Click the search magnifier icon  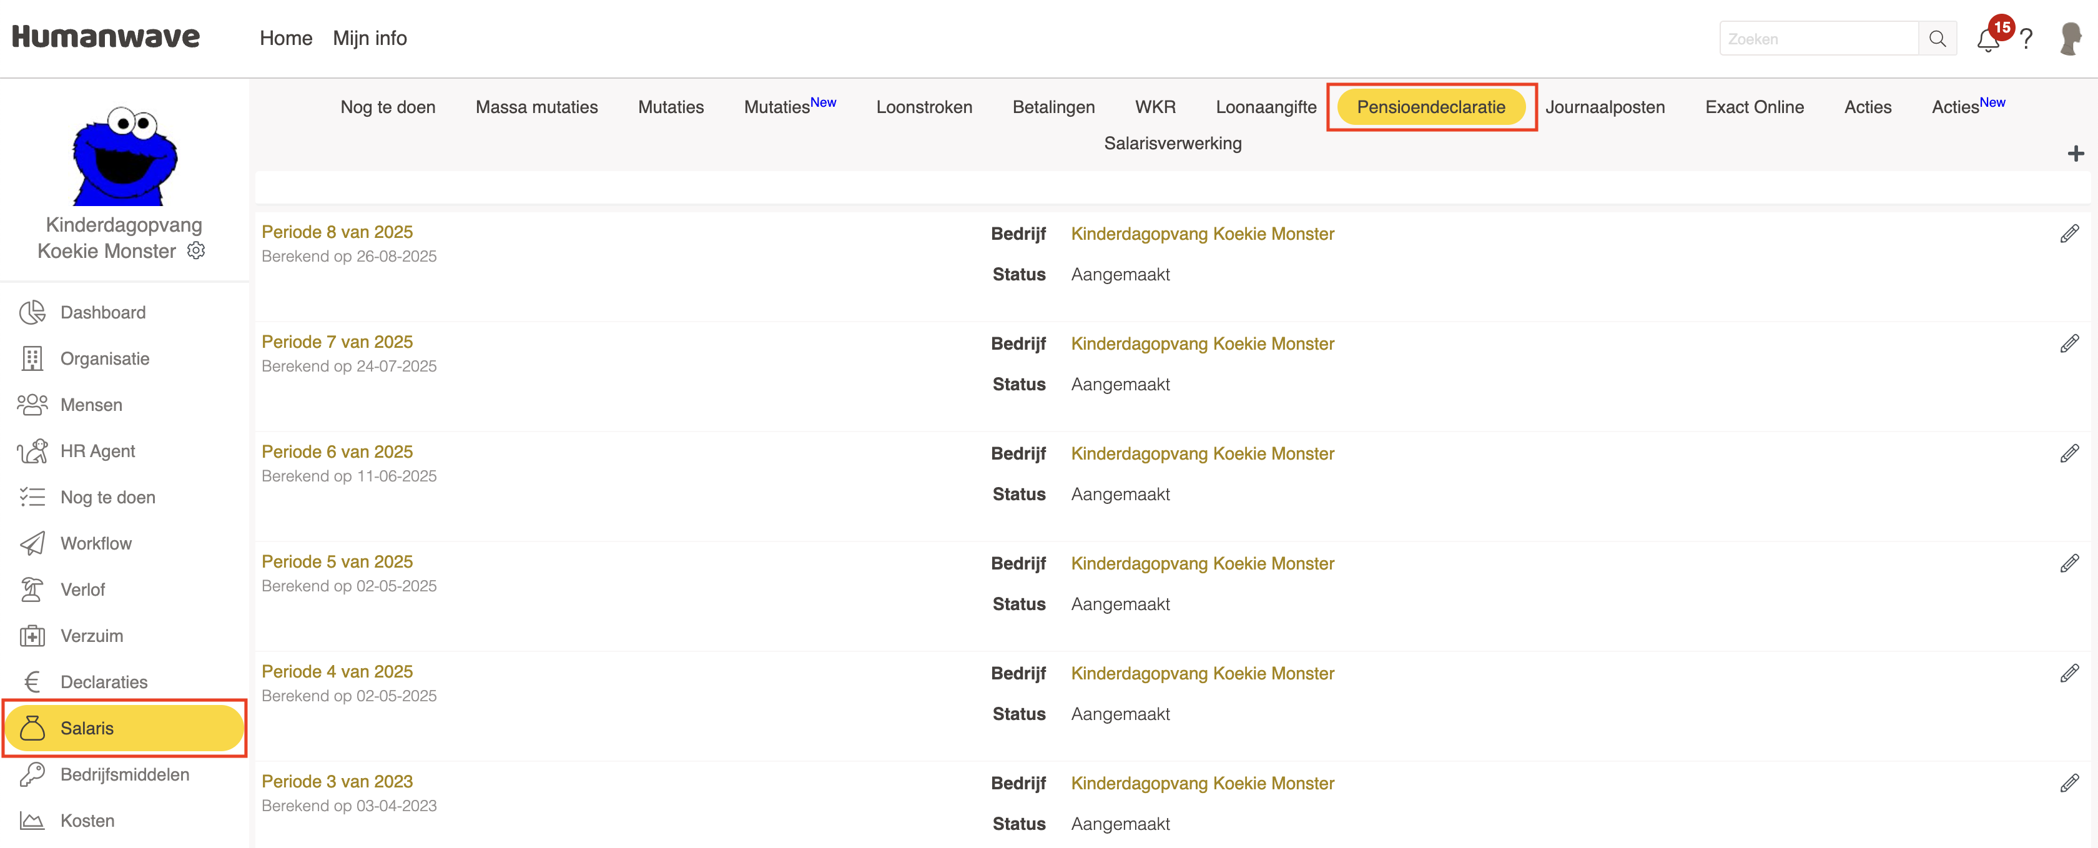[1938, 38]
